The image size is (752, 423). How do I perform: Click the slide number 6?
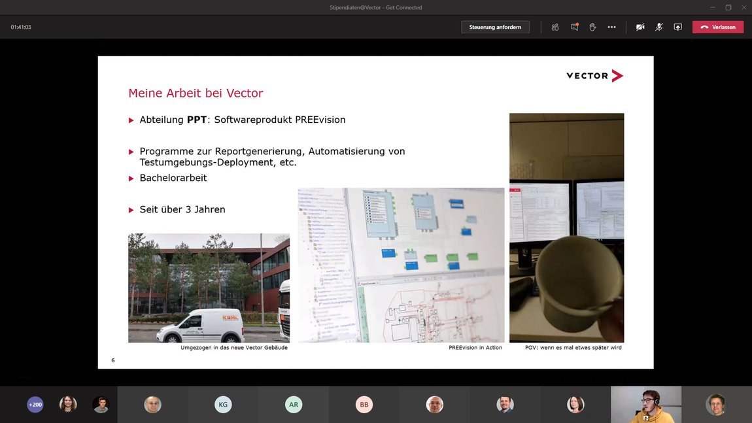pyautogui.click(x=113, y=360)
